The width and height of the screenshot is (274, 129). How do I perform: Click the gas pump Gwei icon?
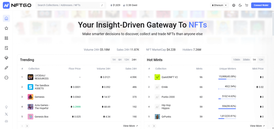(x=124, y=5)
